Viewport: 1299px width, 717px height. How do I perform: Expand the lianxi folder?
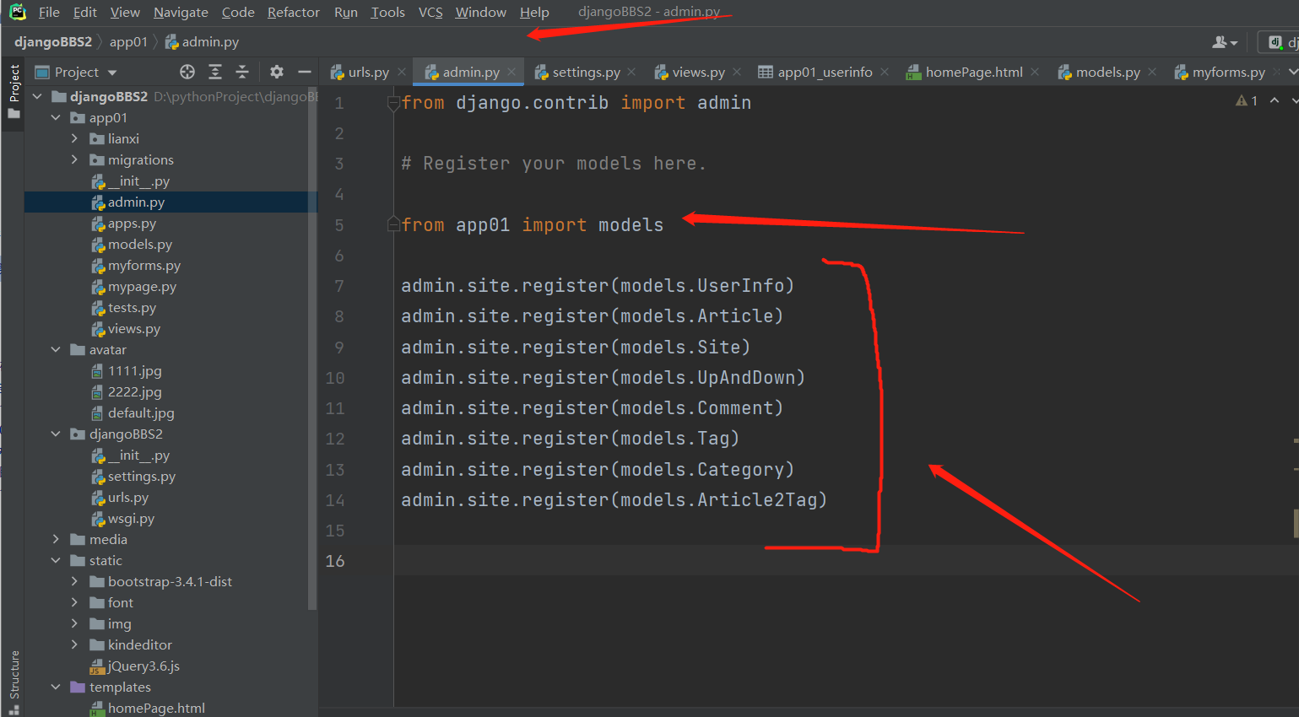tap(74, 138)
